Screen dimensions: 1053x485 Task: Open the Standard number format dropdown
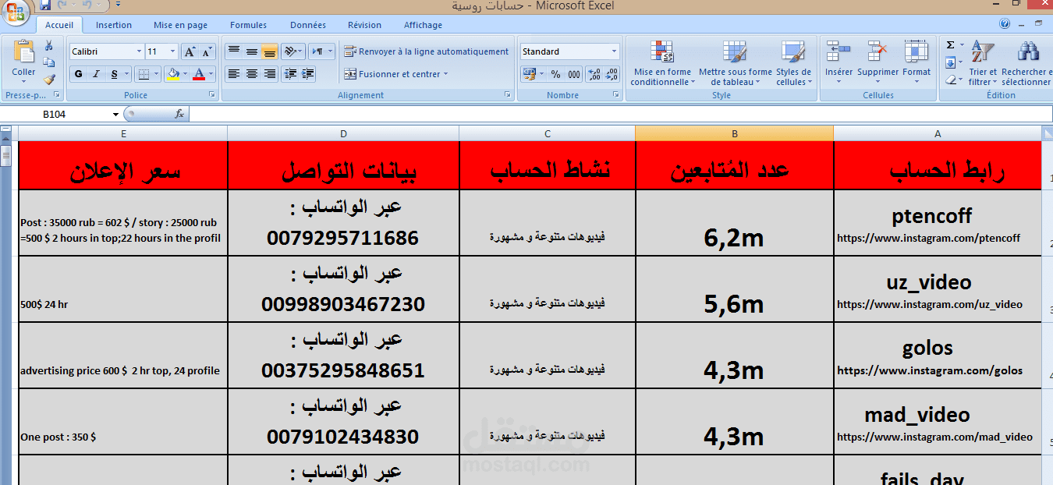[615, 51]
